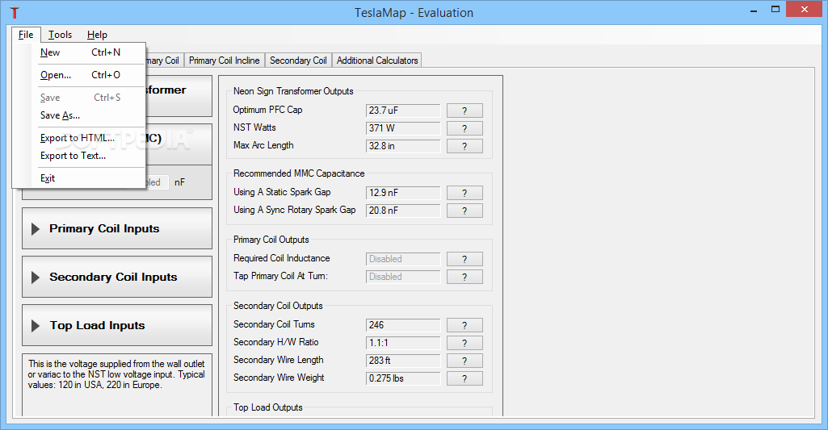This screenshot has height=430, width=828.
Task: Choose Save As... from the File menu
Action: coord(78,115)
